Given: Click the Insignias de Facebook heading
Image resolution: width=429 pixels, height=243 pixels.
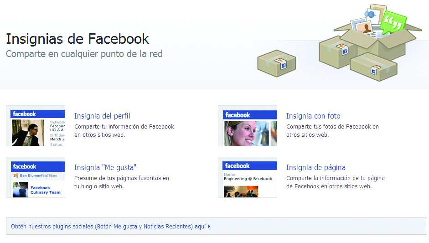Looking at the screenshot, I should pos(78,39).
